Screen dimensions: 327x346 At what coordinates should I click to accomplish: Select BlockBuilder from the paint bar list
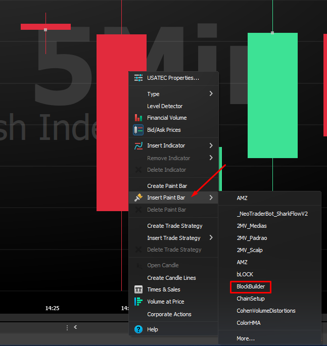click(x=251, y=287)
